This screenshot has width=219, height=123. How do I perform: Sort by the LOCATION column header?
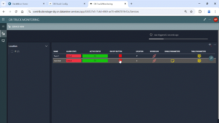pos(139,51)
